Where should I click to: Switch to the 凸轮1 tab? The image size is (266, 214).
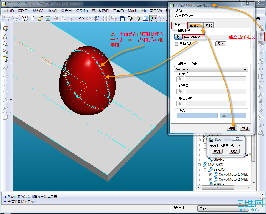(179, 25)
